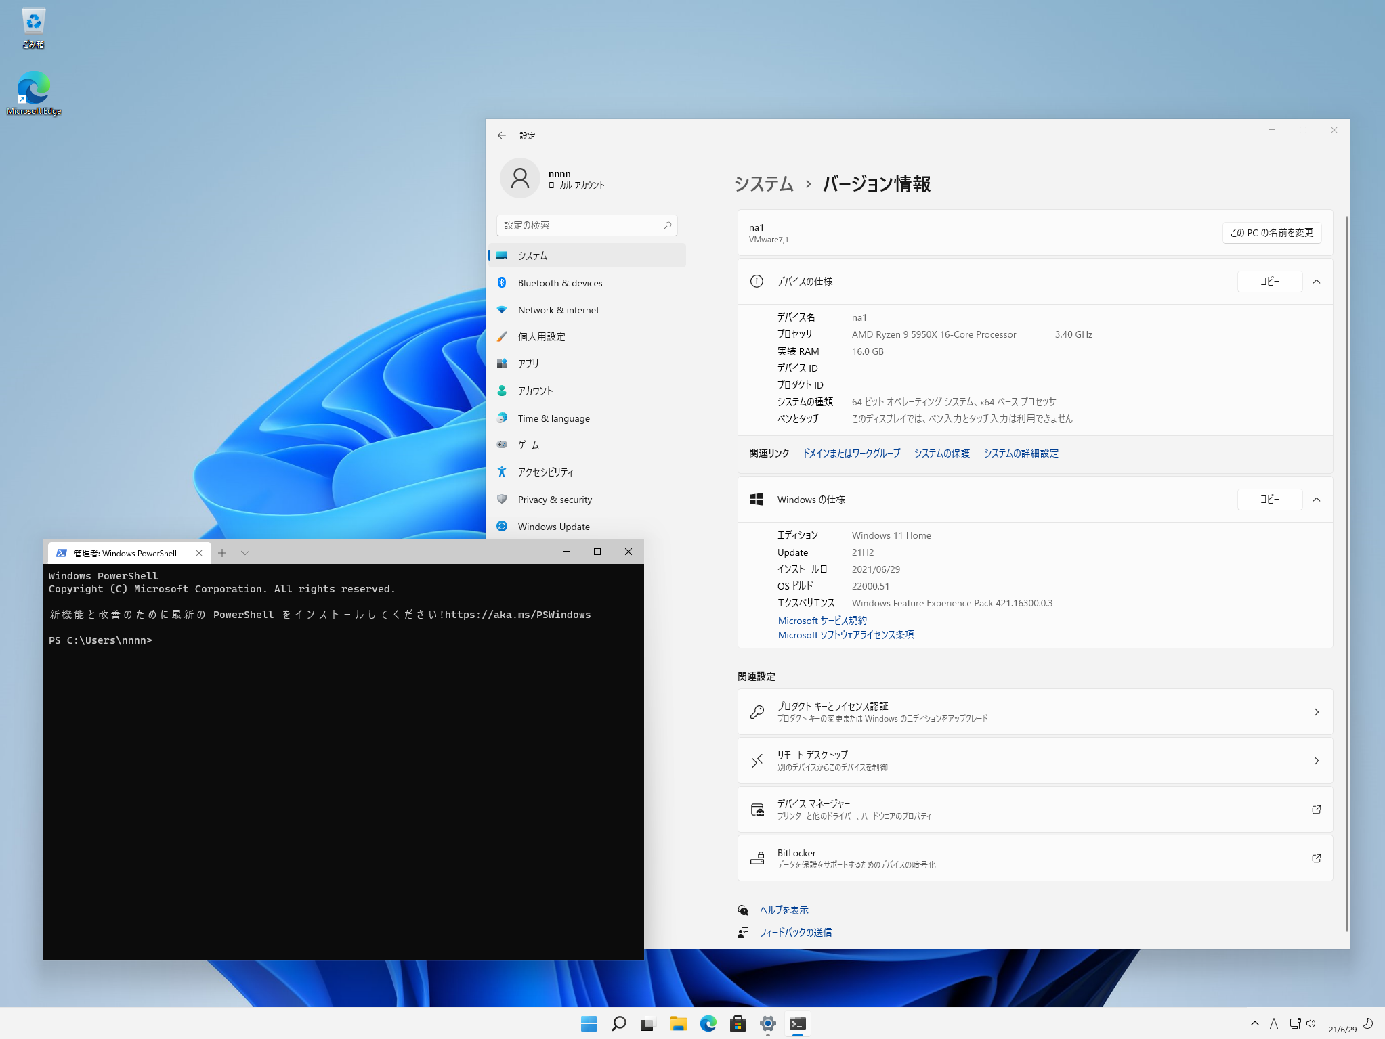
Task: Click the nnnn user account avatar
Action: pos(519,178)
